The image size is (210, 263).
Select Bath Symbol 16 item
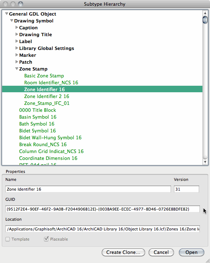tap(37, 124)
